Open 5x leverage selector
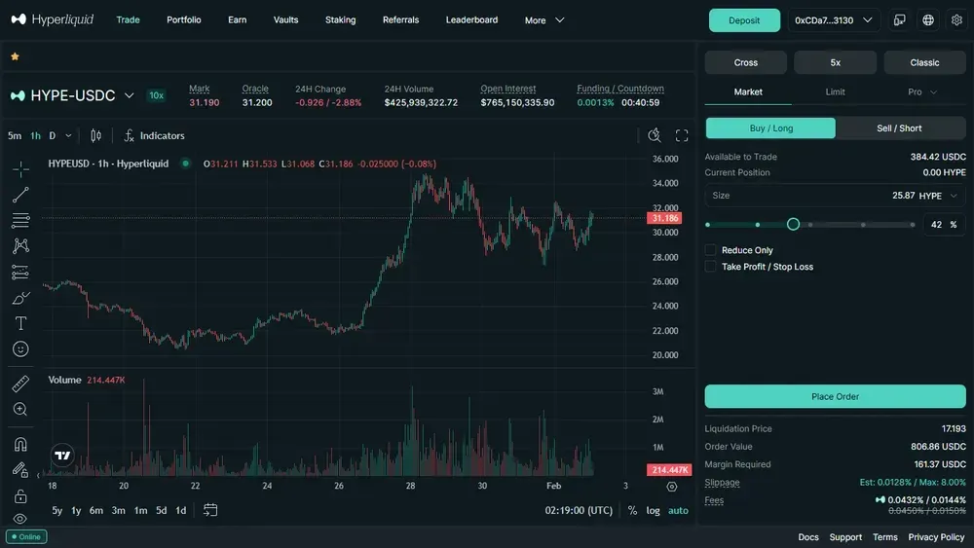974x548 pixels. pyautogui.click(x=835, y=62)
